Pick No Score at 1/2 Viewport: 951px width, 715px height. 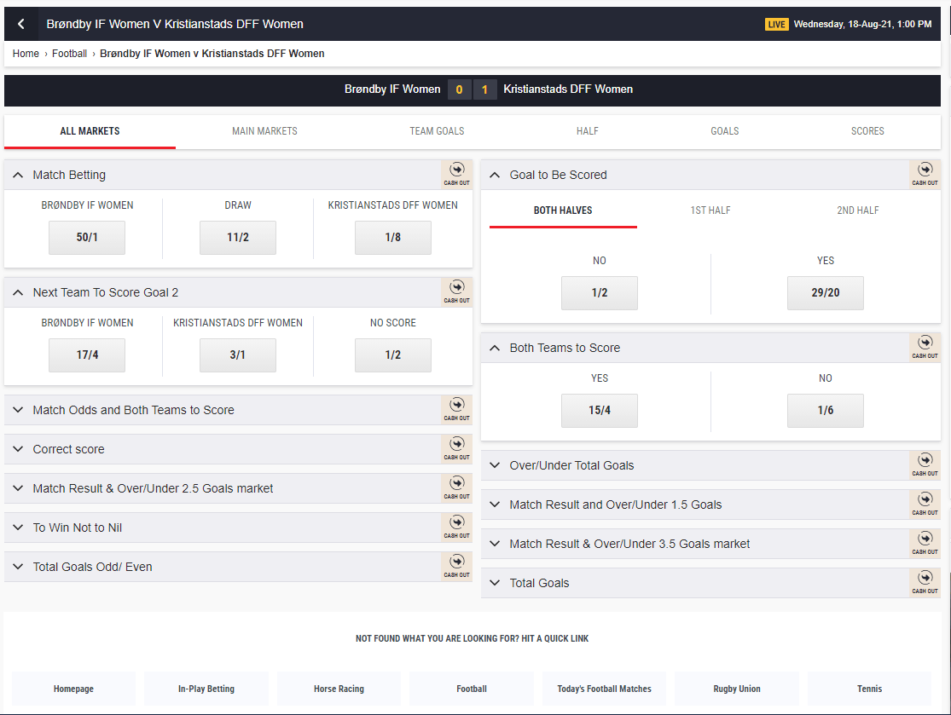[393, 355]
